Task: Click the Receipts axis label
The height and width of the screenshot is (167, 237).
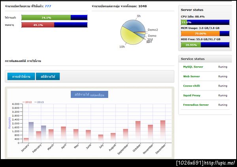Action: 9,123
